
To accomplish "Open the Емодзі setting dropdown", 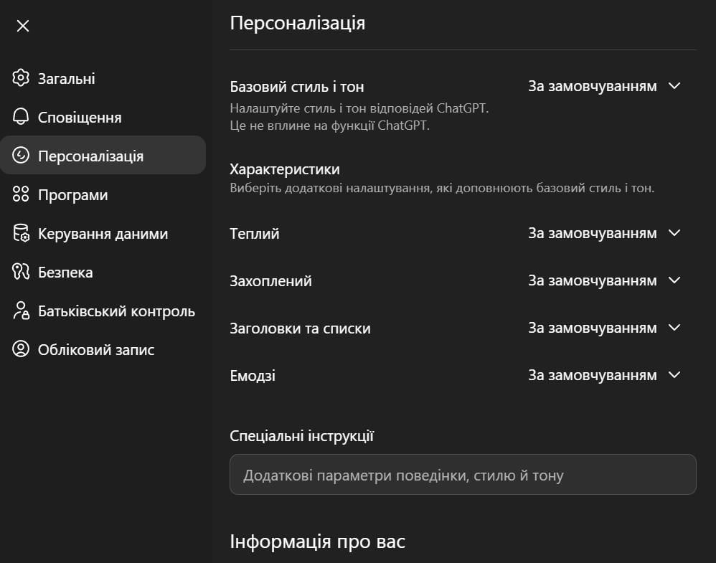I will click(x=605, y=375).
